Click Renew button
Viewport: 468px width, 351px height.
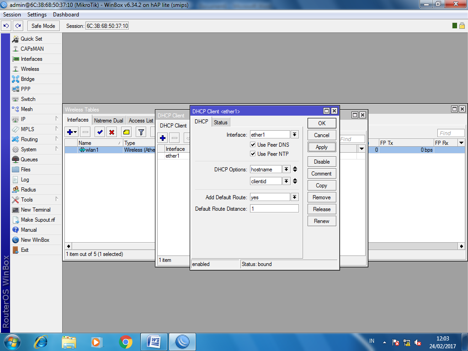[322, 221]
